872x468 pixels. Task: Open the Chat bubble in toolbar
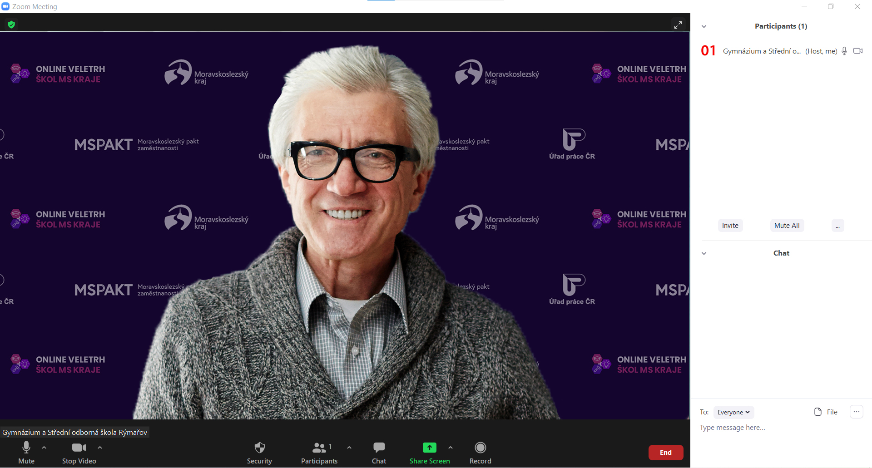point(379,453)
